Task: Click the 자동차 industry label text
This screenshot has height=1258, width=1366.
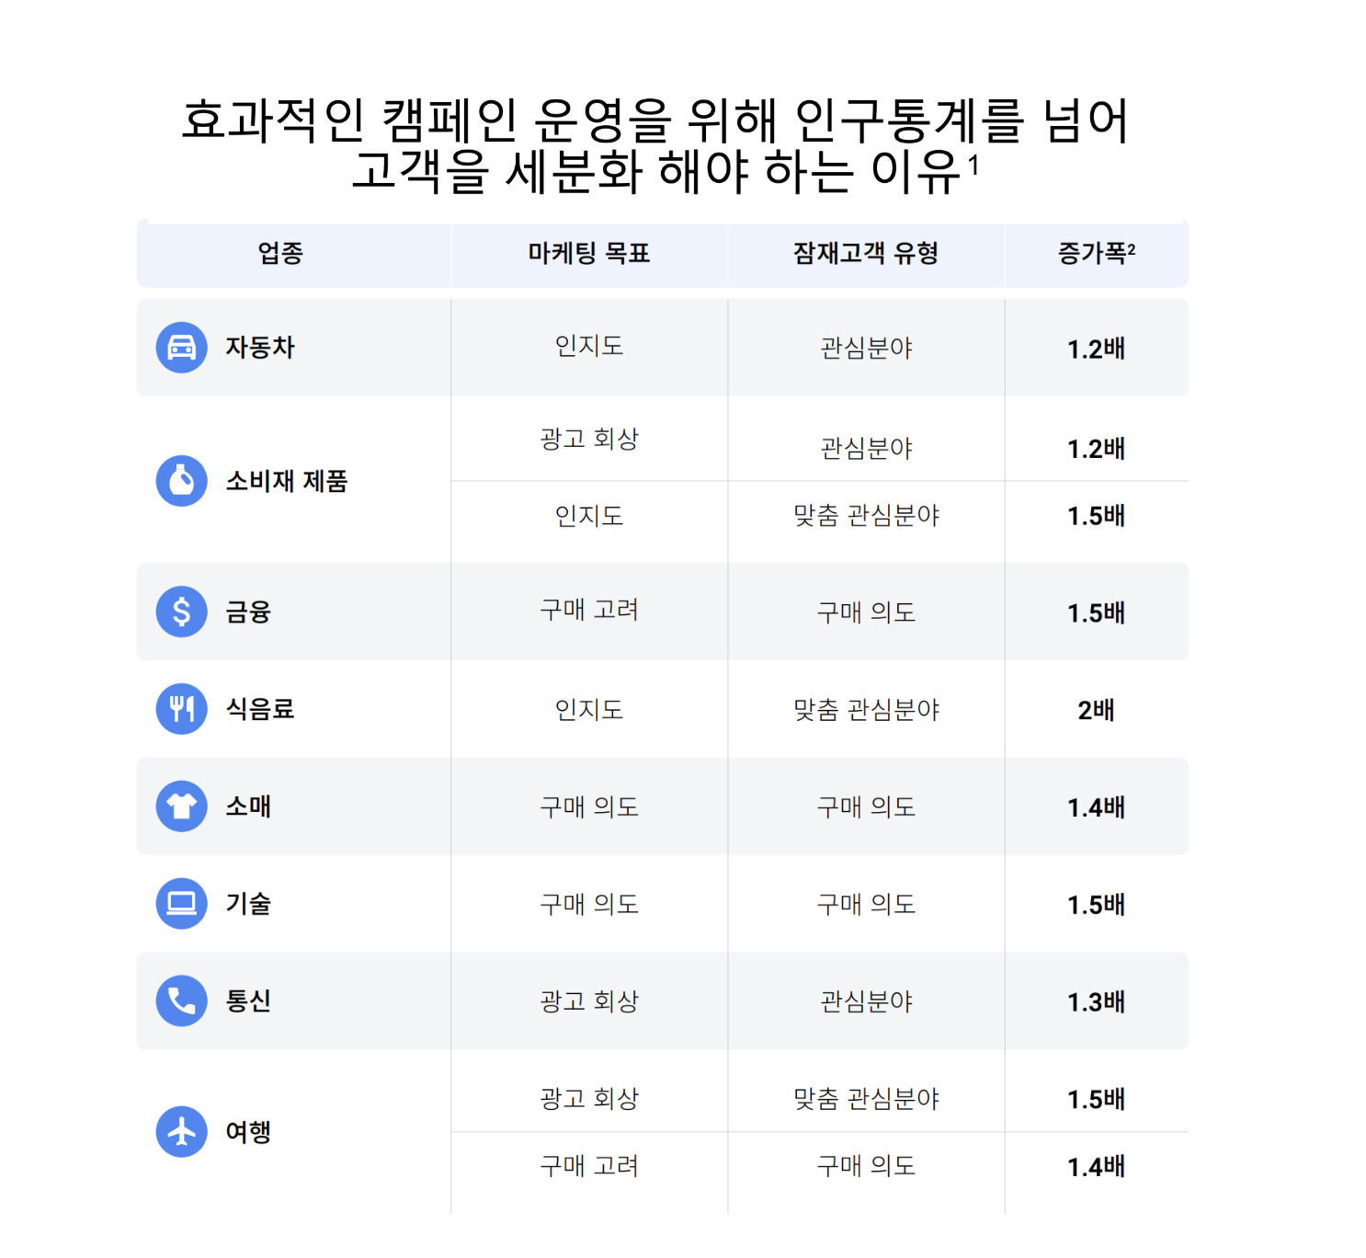Action: [x=260, y=348]
